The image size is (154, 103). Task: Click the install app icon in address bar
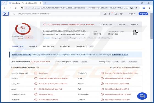[131, 8]
